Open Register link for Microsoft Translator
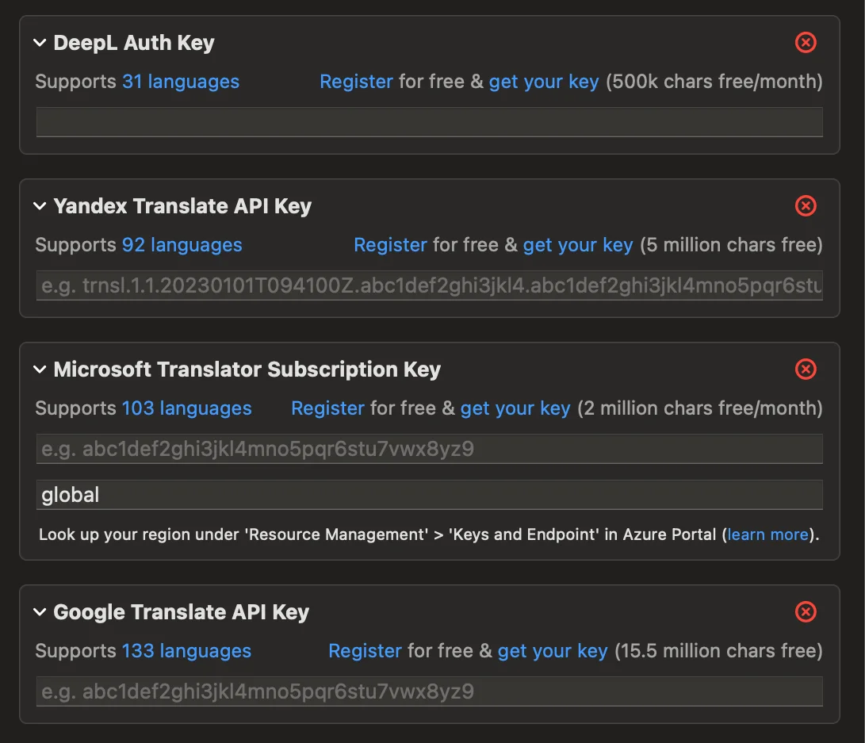 [x=327, y=408]
